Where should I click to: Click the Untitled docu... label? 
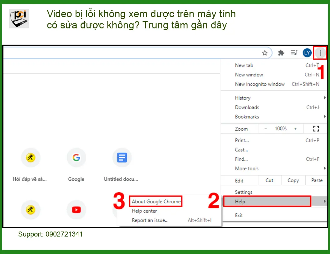[x=121, y=179]
